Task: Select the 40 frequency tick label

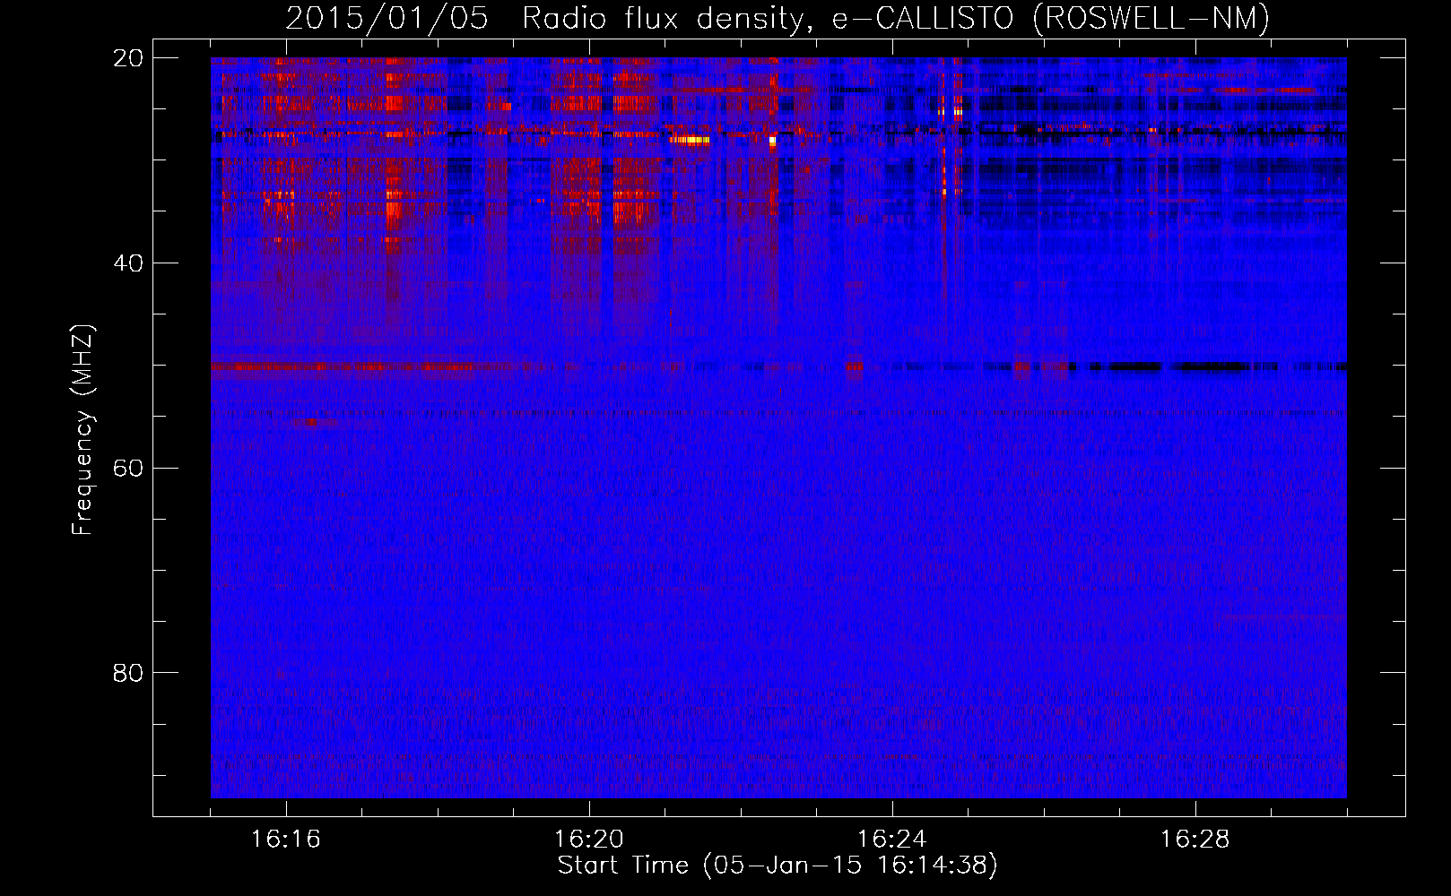Action: 128,263
